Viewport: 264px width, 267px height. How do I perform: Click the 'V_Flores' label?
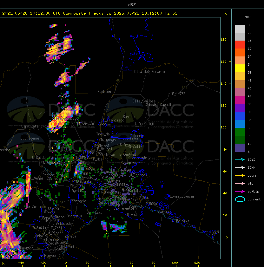[48, 256]
